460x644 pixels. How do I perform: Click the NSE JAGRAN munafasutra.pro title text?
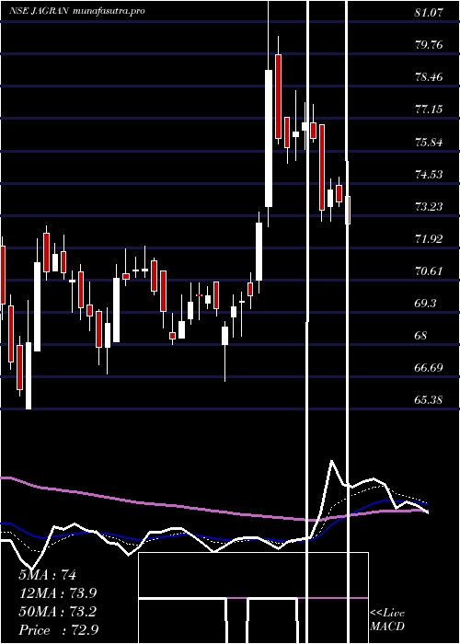point(76,11)
